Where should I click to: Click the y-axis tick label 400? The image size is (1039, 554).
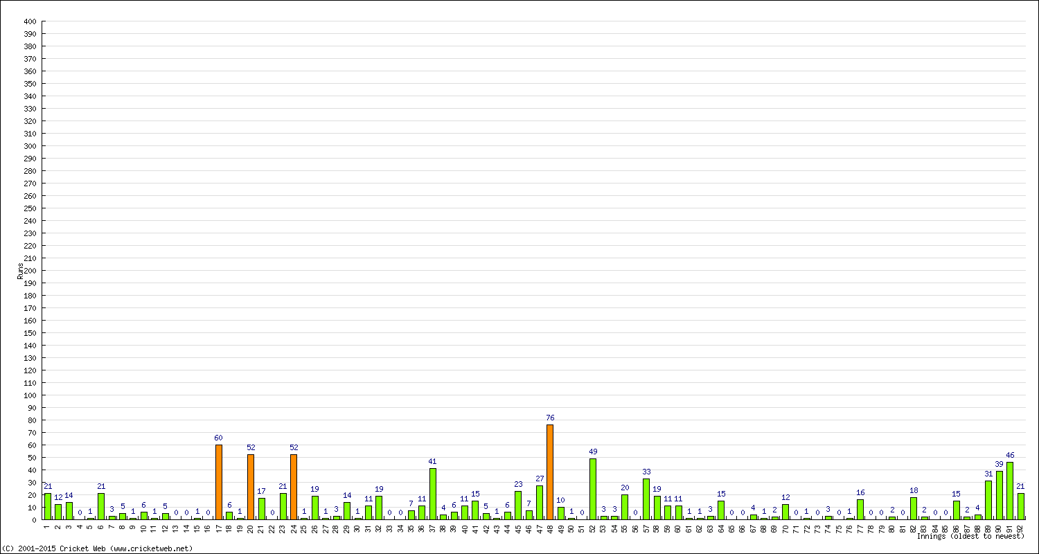[x=29, y=21]
